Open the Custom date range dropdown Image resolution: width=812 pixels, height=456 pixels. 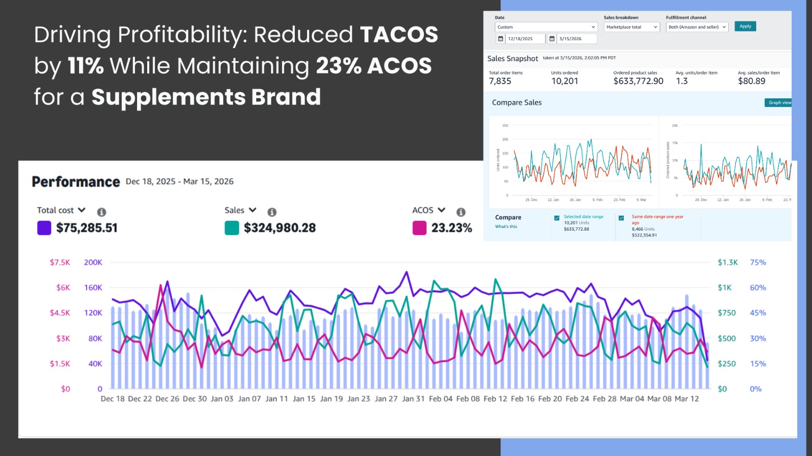pyautogui.click(x=546, y=27)
